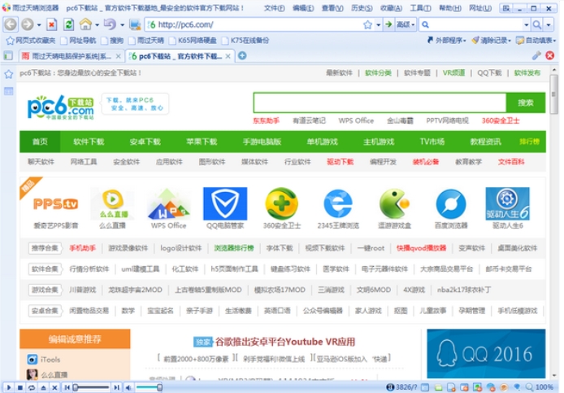
Task: Open the 爱奇艺PPS影音 app icon
Action: pos(55,204)
